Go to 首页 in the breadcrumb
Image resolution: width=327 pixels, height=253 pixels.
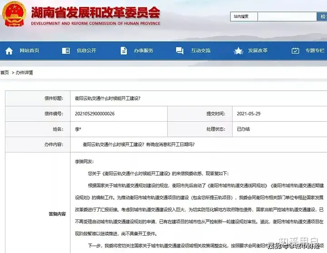[x=5, y=73]
